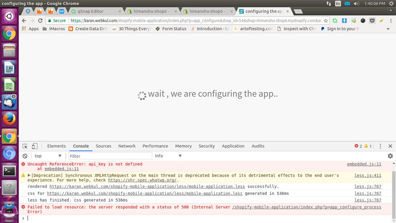Open console settings gear icon
This screenshot has height=223, width=396.
click(390, 156)
